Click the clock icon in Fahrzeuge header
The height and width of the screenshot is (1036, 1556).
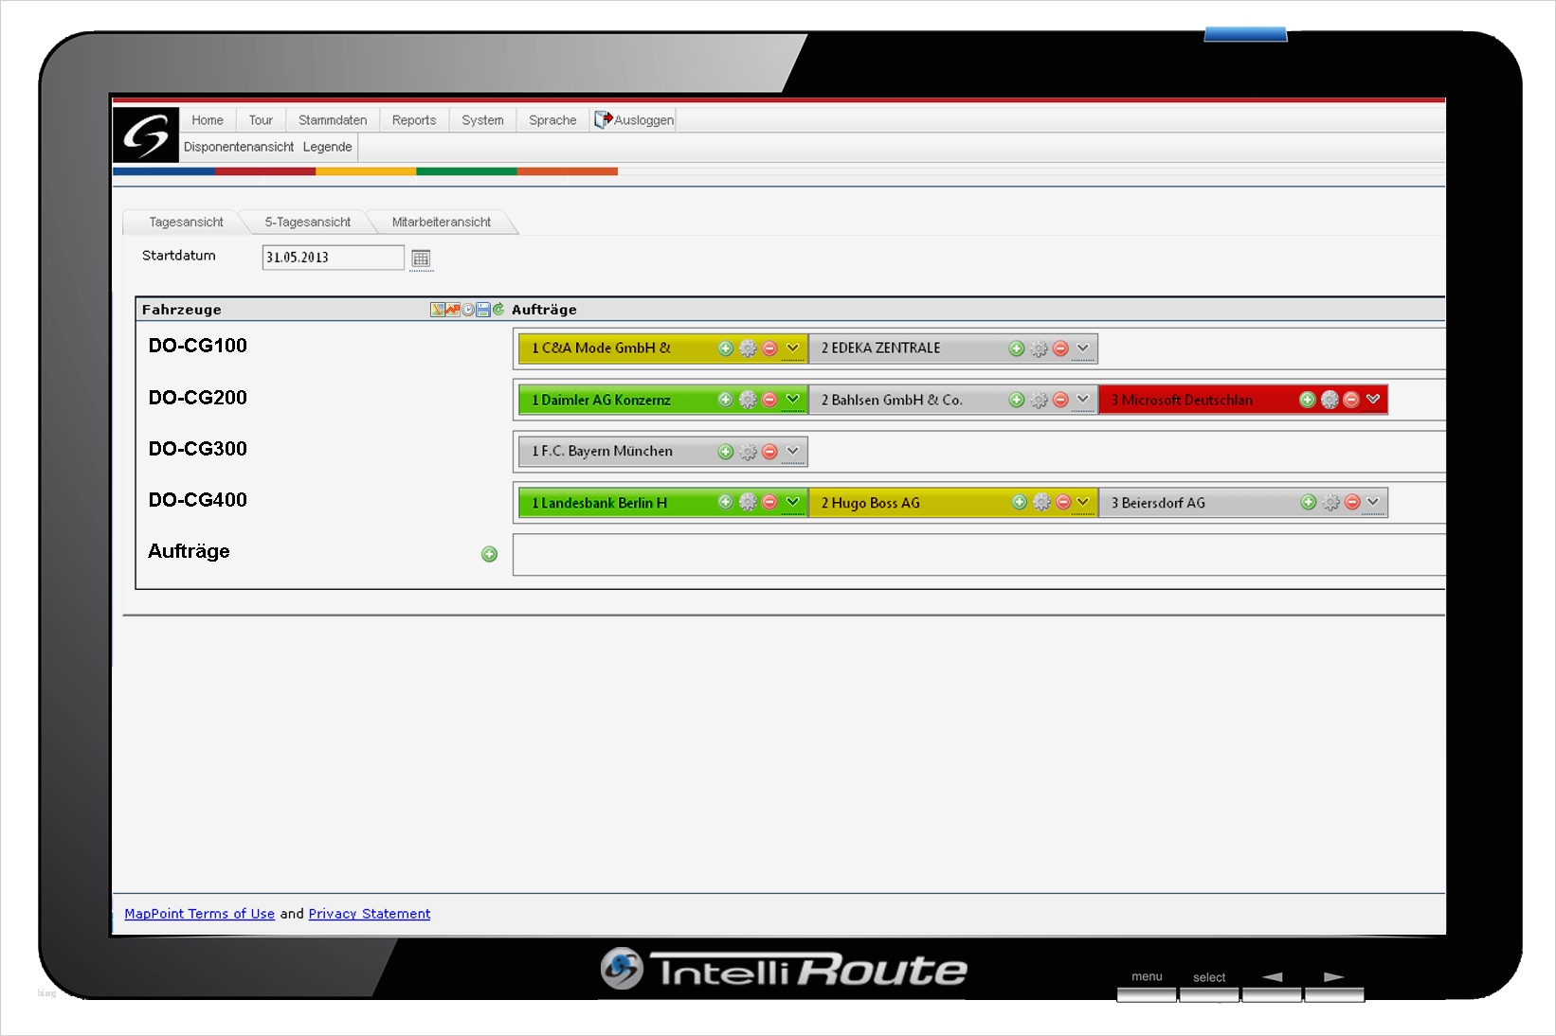468,310
